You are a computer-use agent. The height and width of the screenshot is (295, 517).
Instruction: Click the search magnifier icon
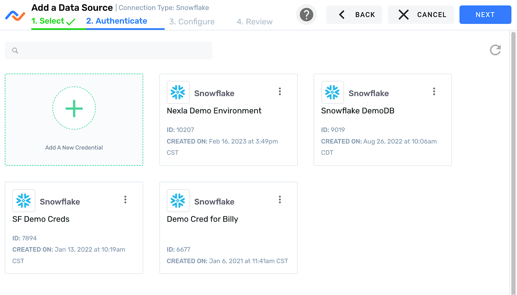(x=15, y=51)
